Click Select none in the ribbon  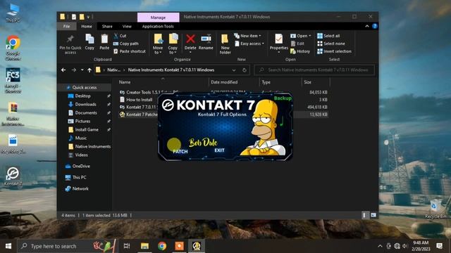tap(330, 44)
